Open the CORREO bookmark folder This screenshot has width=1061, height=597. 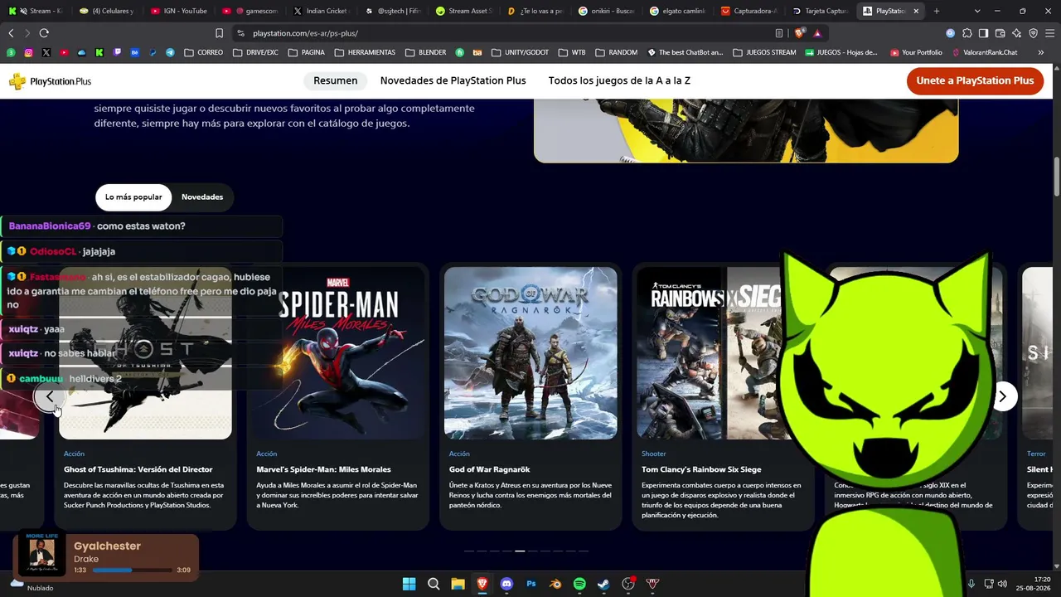click(x=203, y=52)
